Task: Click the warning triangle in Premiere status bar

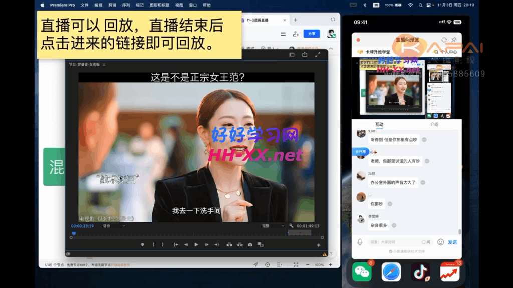Action: (325, 254)
